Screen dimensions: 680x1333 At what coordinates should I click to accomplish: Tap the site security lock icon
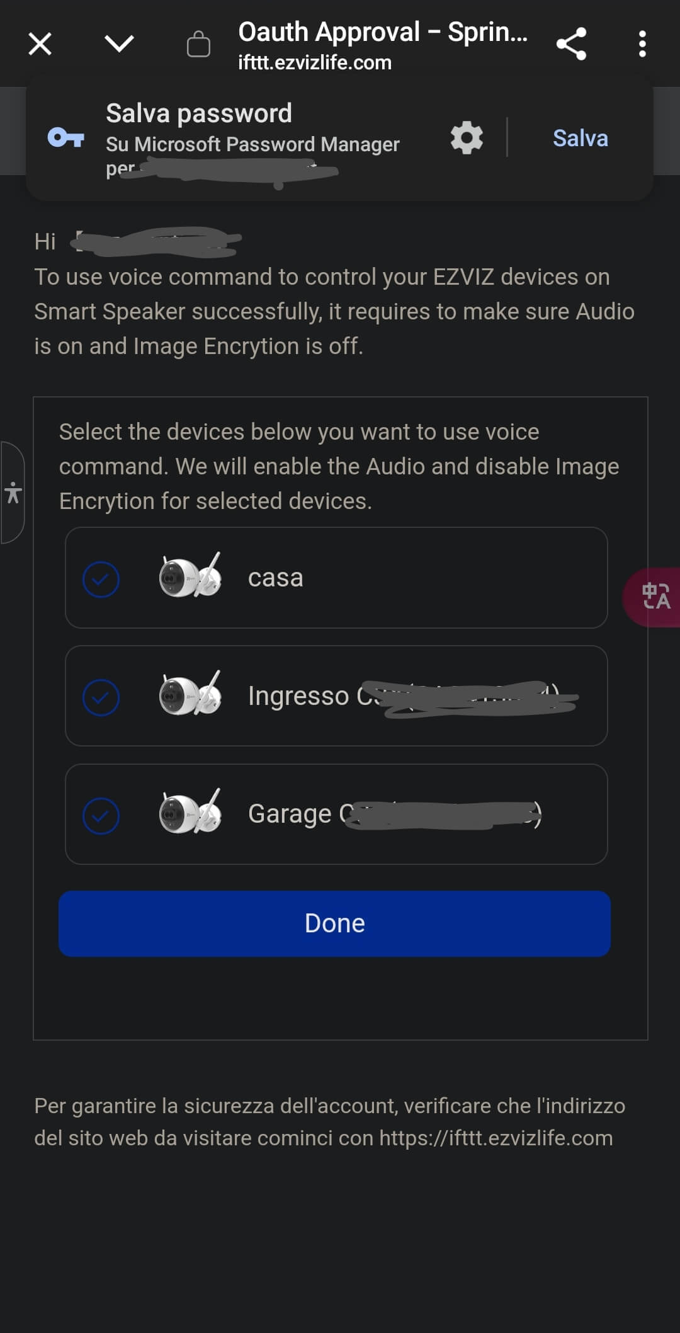click(198, 44)
